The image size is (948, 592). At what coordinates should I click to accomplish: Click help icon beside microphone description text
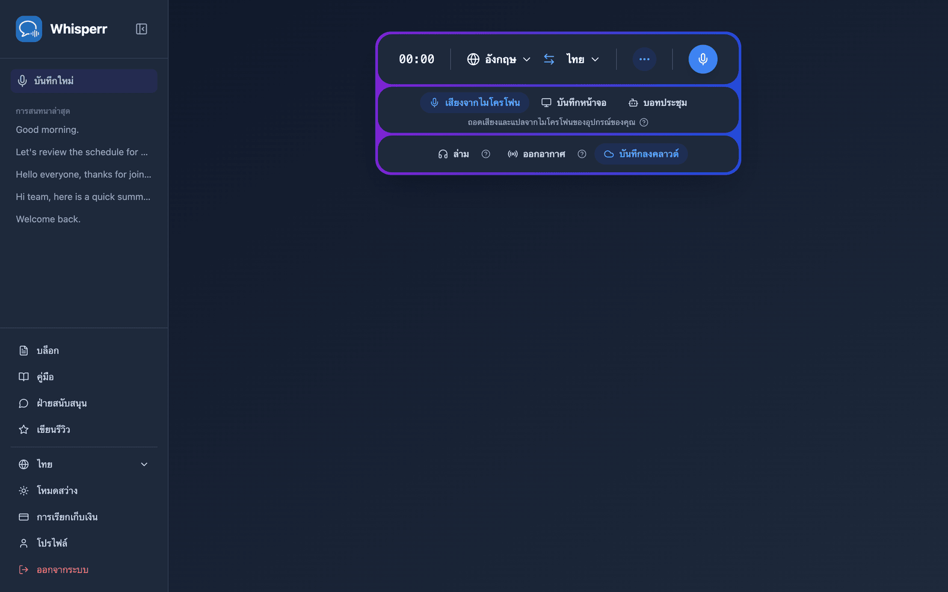tap(643, 123)
